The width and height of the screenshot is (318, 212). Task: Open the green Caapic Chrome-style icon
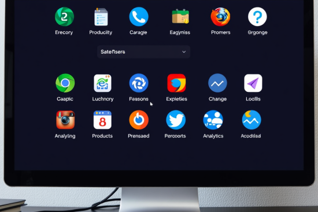pos(65,83)
